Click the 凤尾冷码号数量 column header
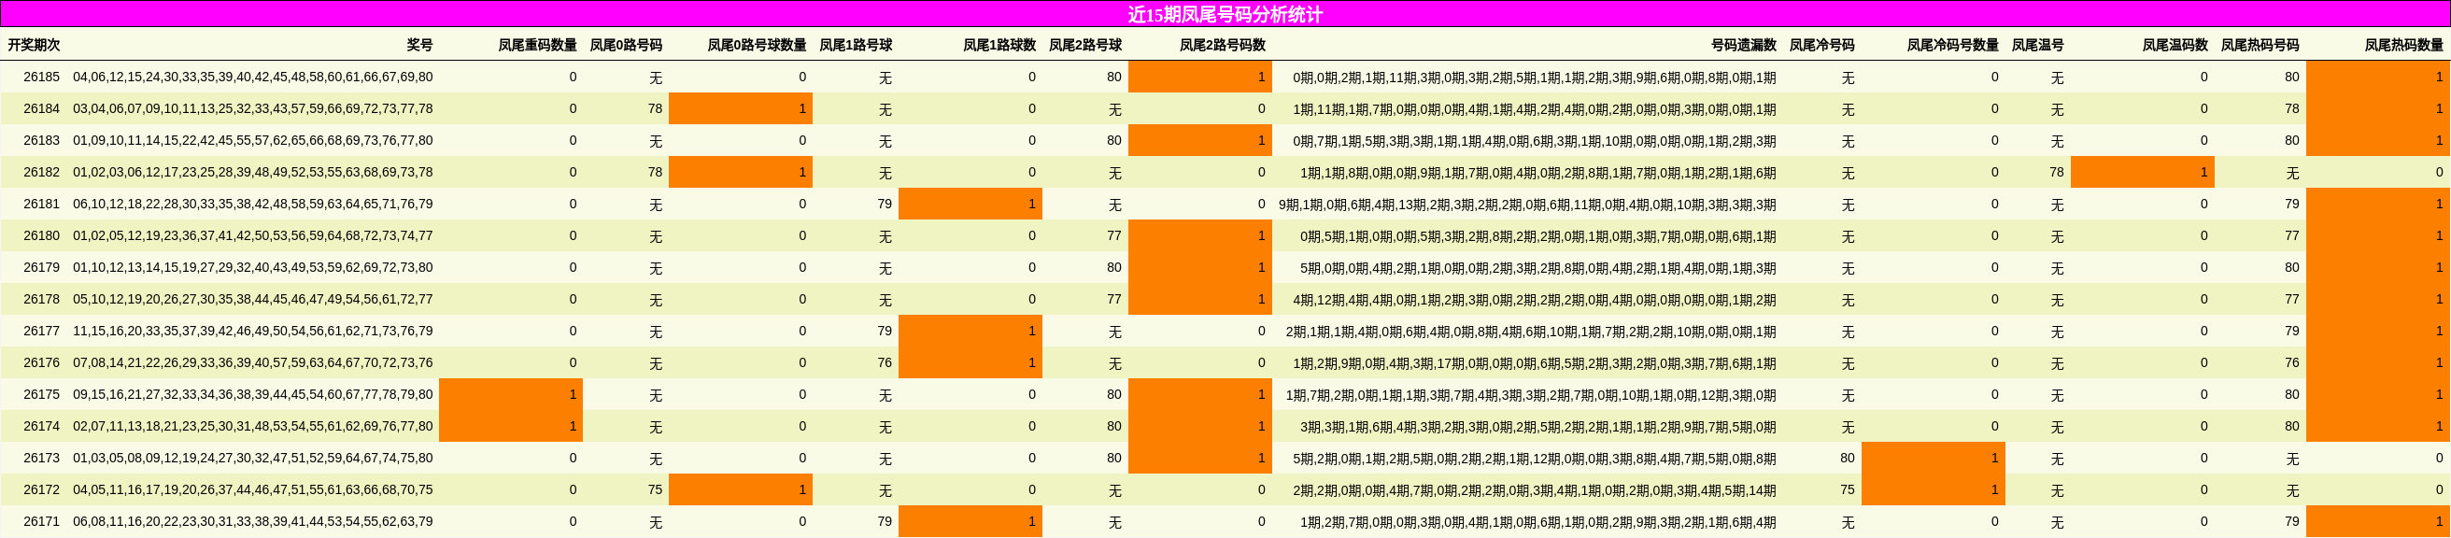 (x=1953, y=45)
